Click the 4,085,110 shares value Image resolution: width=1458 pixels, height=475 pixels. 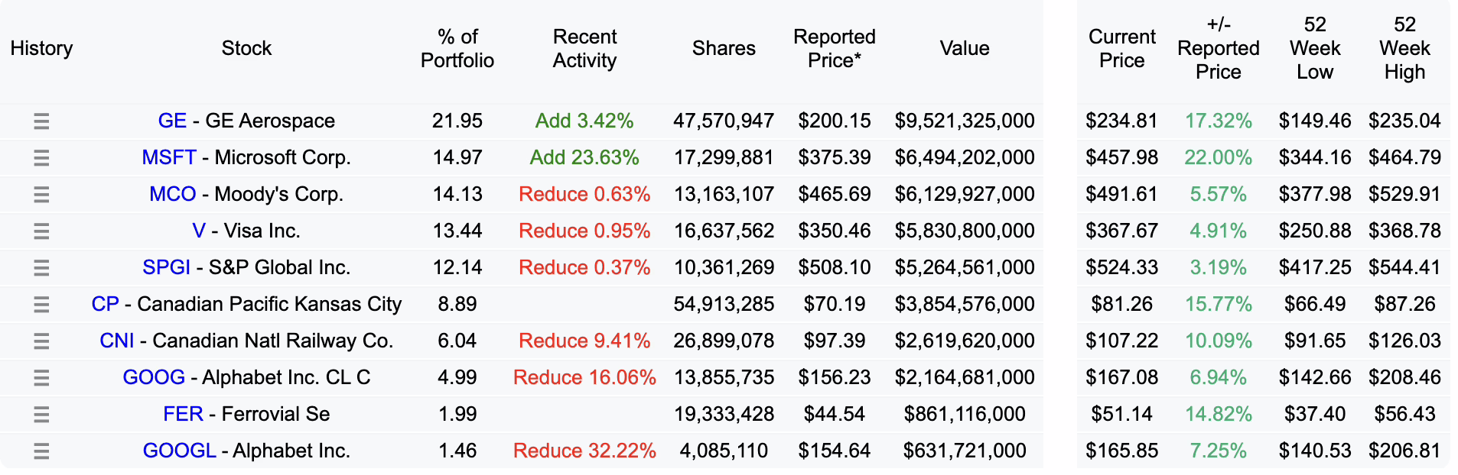[x=724, y=451]
